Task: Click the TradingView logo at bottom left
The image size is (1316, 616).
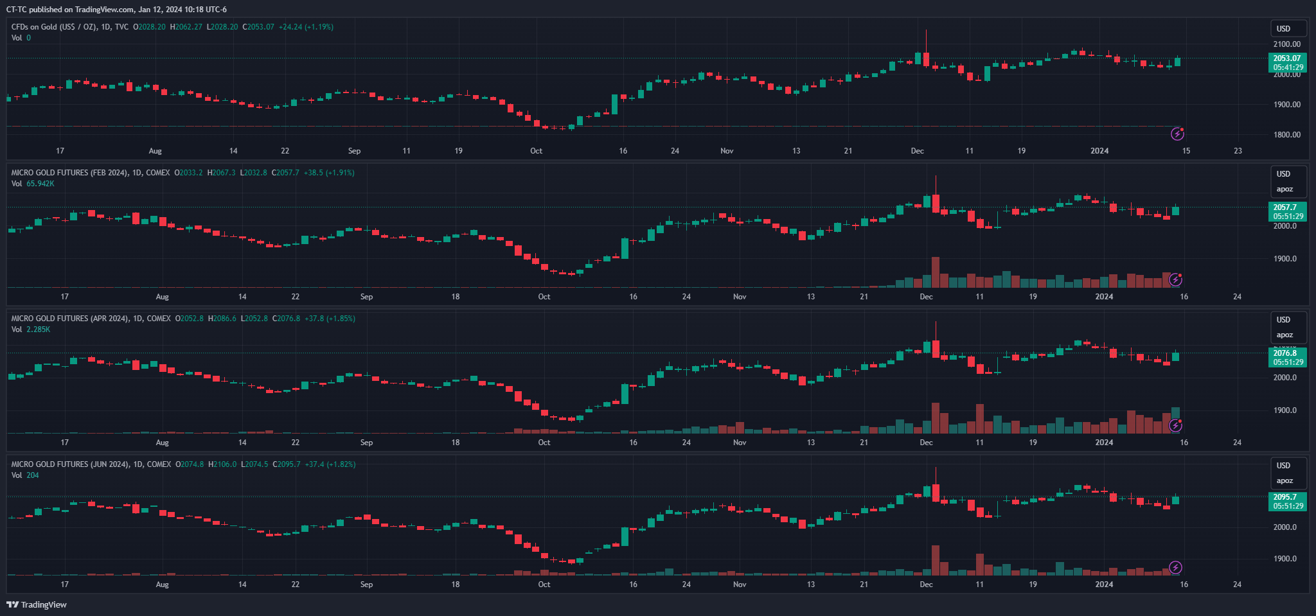Action: point(37,604)
